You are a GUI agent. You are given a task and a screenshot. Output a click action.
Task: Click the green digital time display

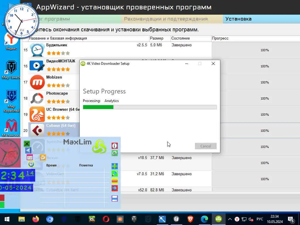coord(17,175)
